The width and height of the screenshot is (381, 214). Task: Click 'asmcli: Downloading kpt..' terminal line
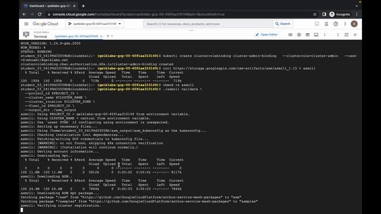click(46, 156)
